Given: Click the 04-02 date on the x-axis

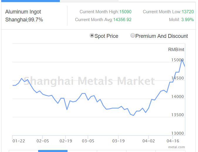Looking at the screenshot, I should (149, 141).
